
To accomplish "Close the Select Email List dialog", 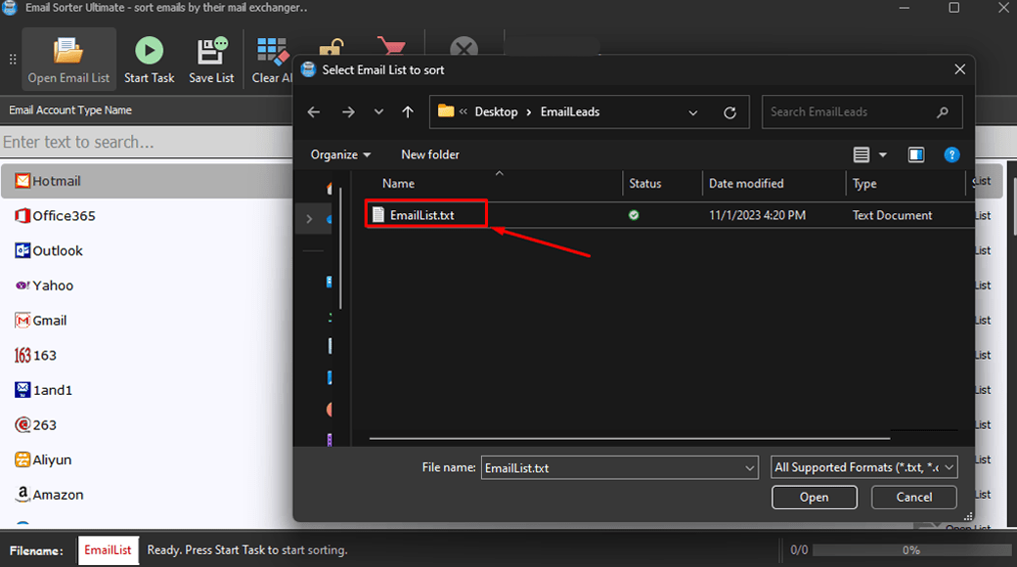I will [960, 69].
